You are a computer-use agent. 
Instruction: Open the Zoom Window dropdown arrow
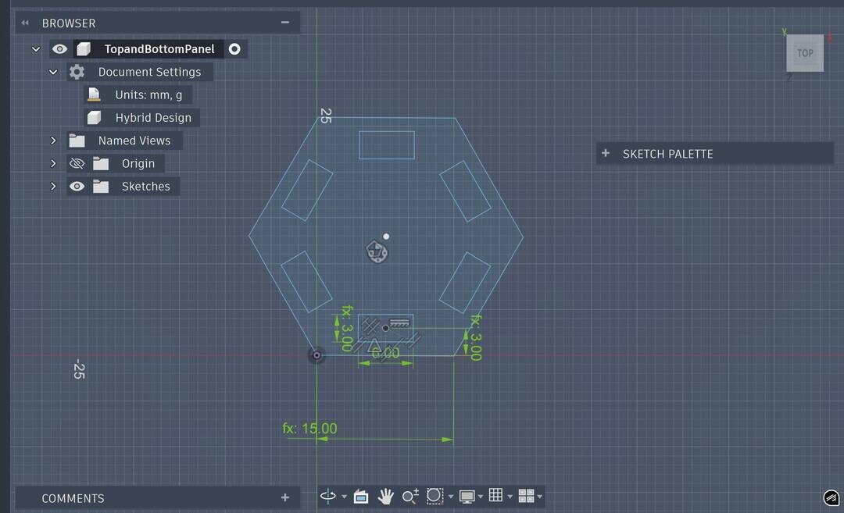pos(451,497)
